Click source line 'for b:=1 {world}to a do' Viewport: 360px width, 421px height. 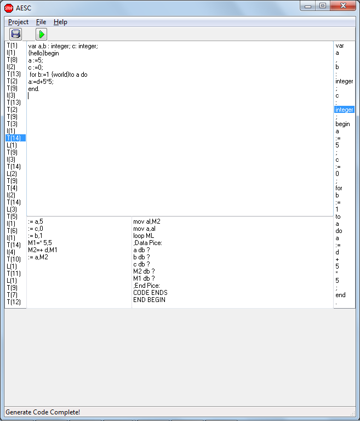click(x=59, y=75)
